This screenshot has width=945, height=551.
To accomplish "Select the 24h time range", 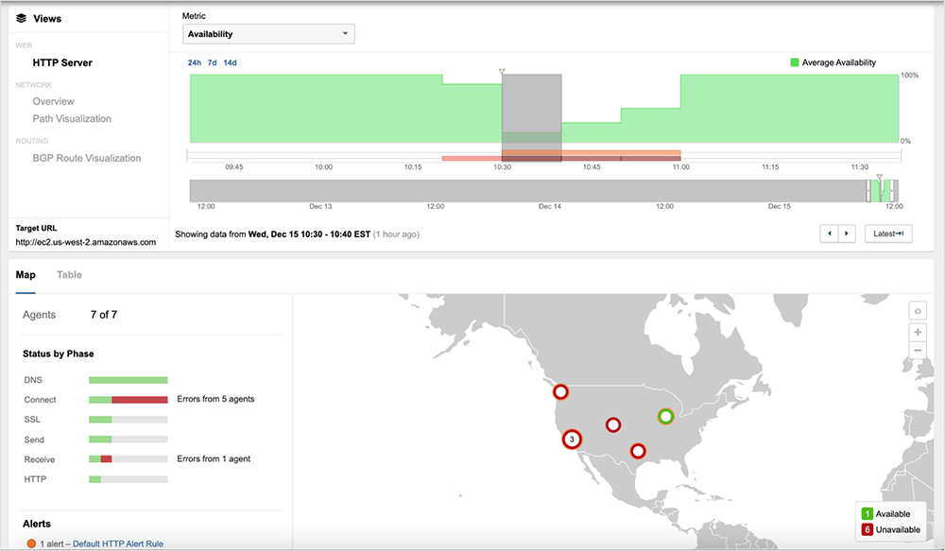I will pos(195,63).
